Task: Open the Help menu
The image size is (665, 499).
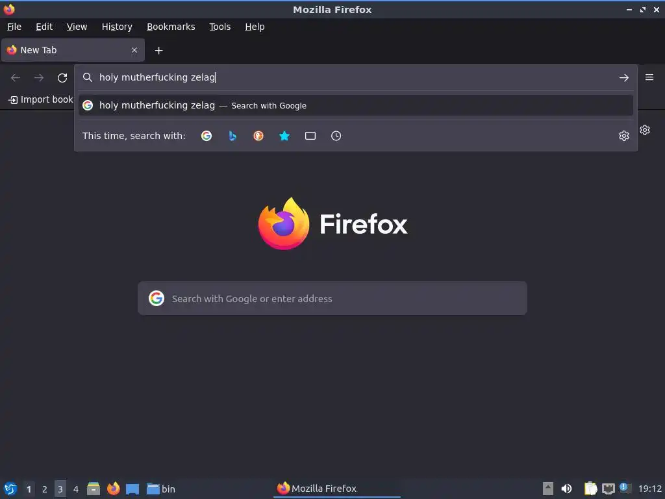Action: pos(255,27)
